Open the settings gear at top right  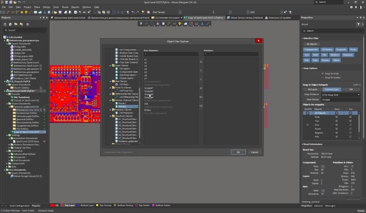coord(351,7)
